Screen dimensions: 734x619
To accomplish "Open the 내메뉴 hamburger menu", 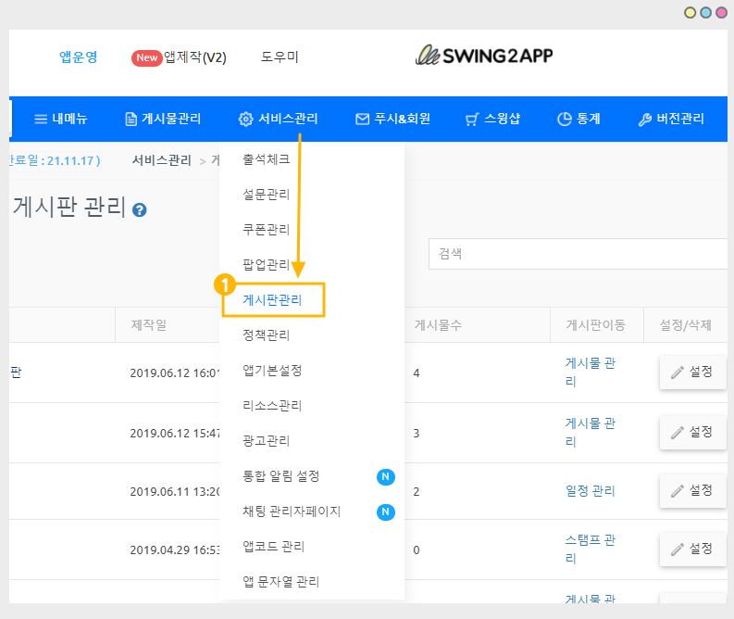I will click(x=61, y=119).
